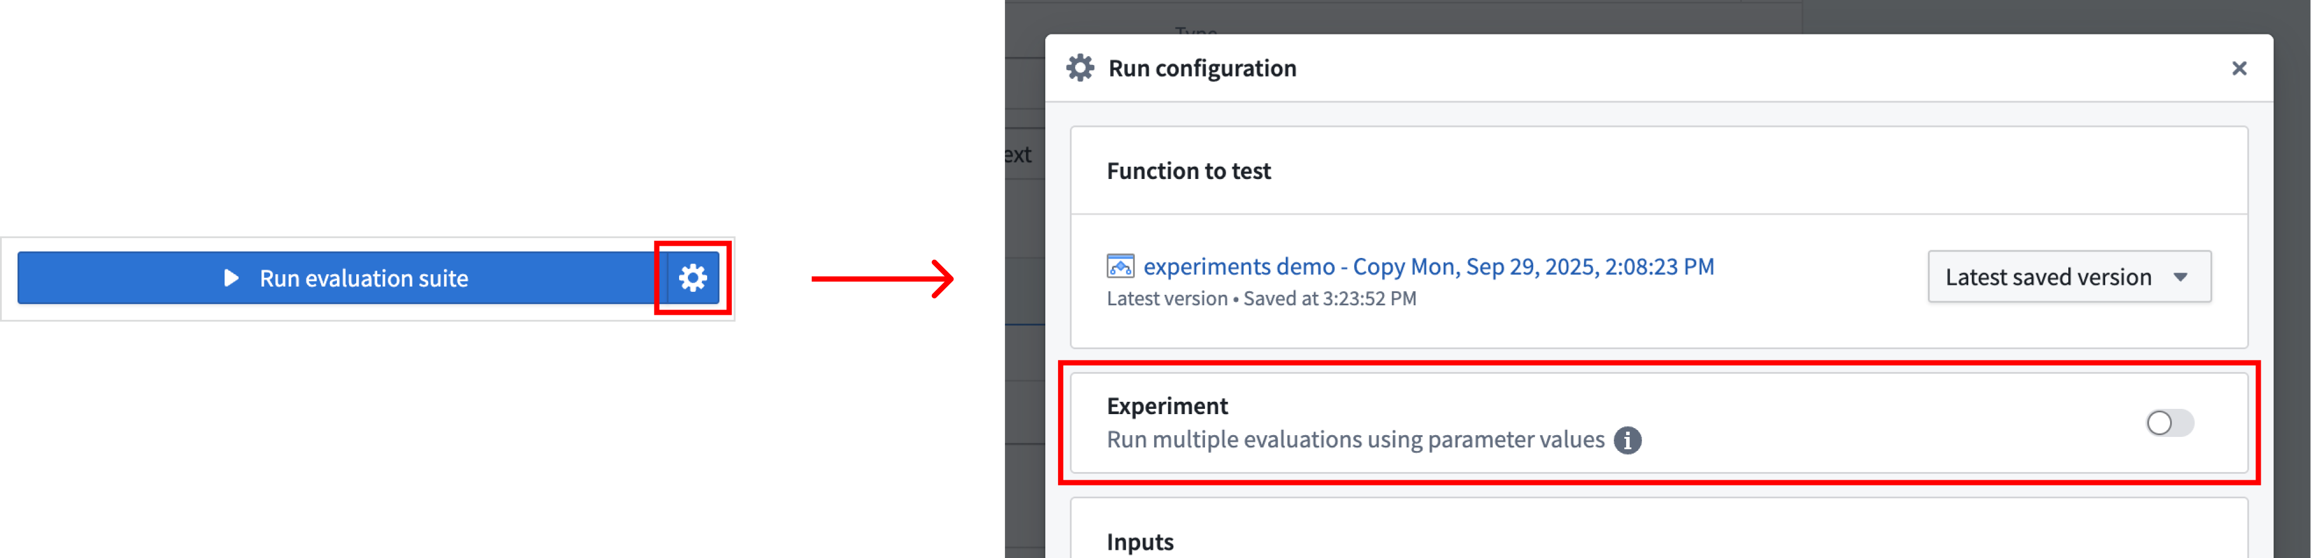Expand the version selector for the tested function

[x=2068, y=276]
